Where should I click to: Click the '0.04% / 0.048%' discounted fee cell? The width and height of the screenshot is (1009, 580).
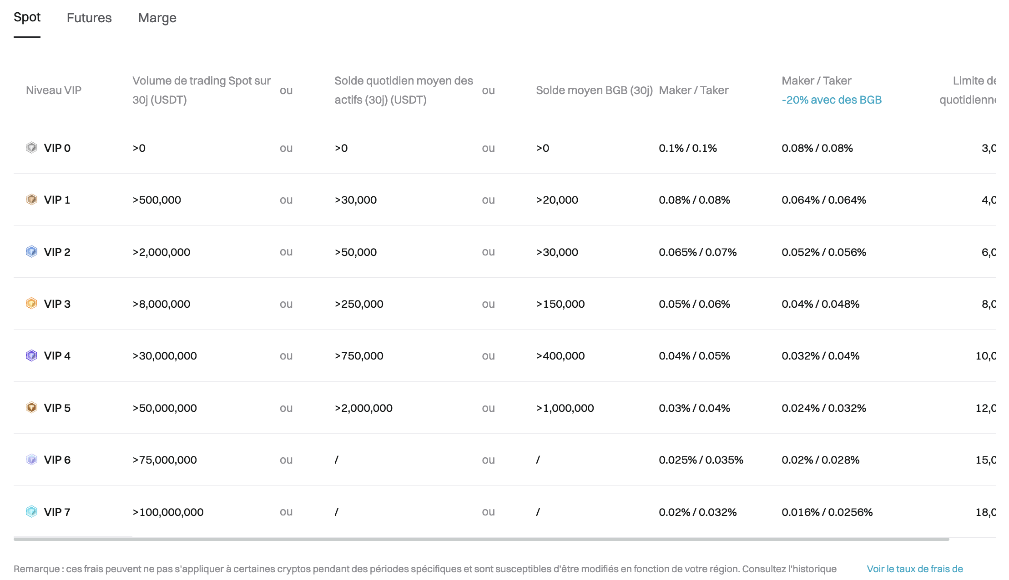pos(821,304)
